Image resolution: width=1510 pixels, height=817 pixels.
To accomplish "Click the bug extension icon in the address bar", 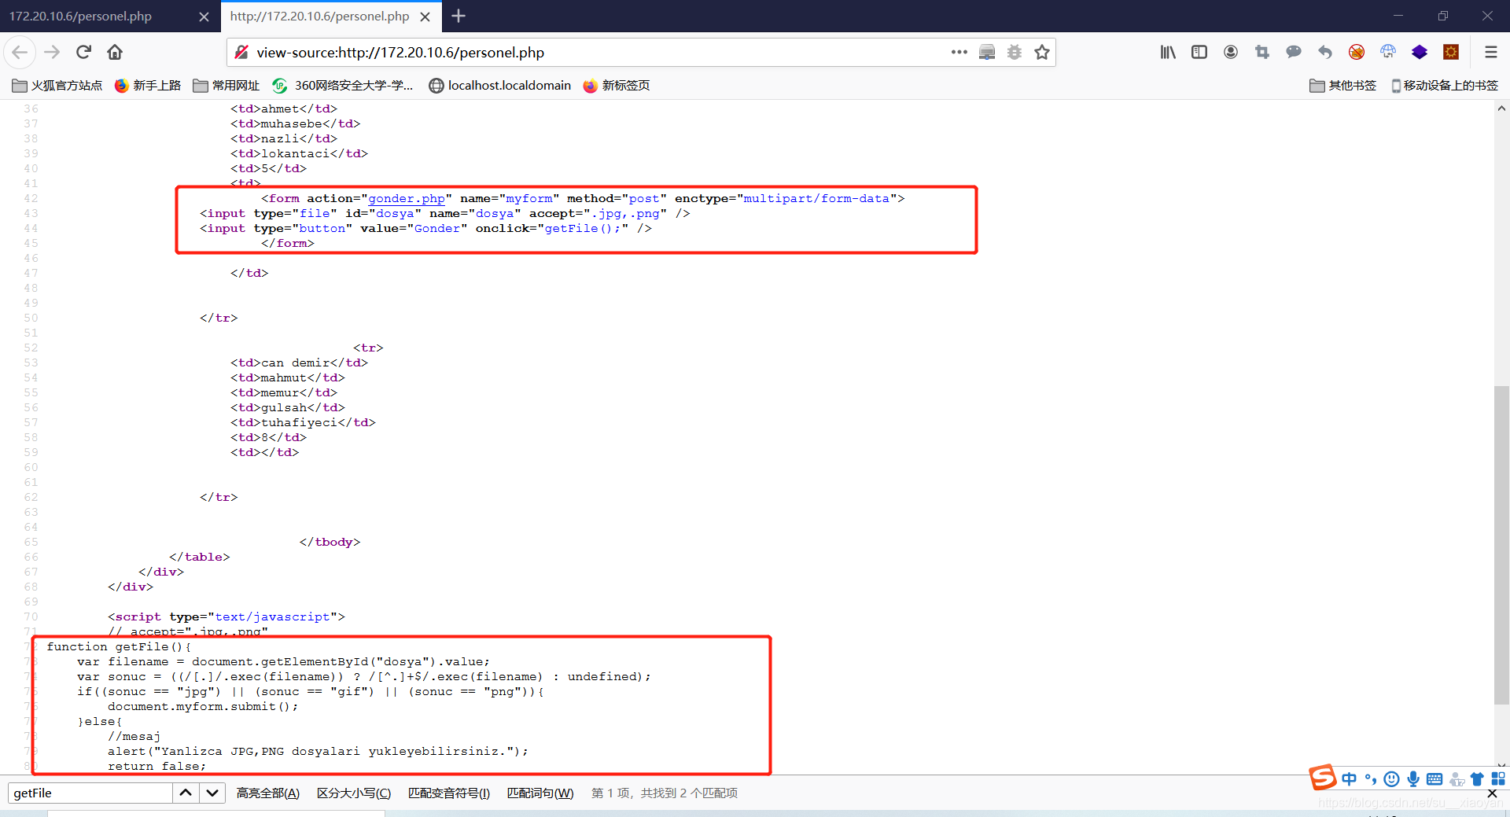I will point(1015,52).
